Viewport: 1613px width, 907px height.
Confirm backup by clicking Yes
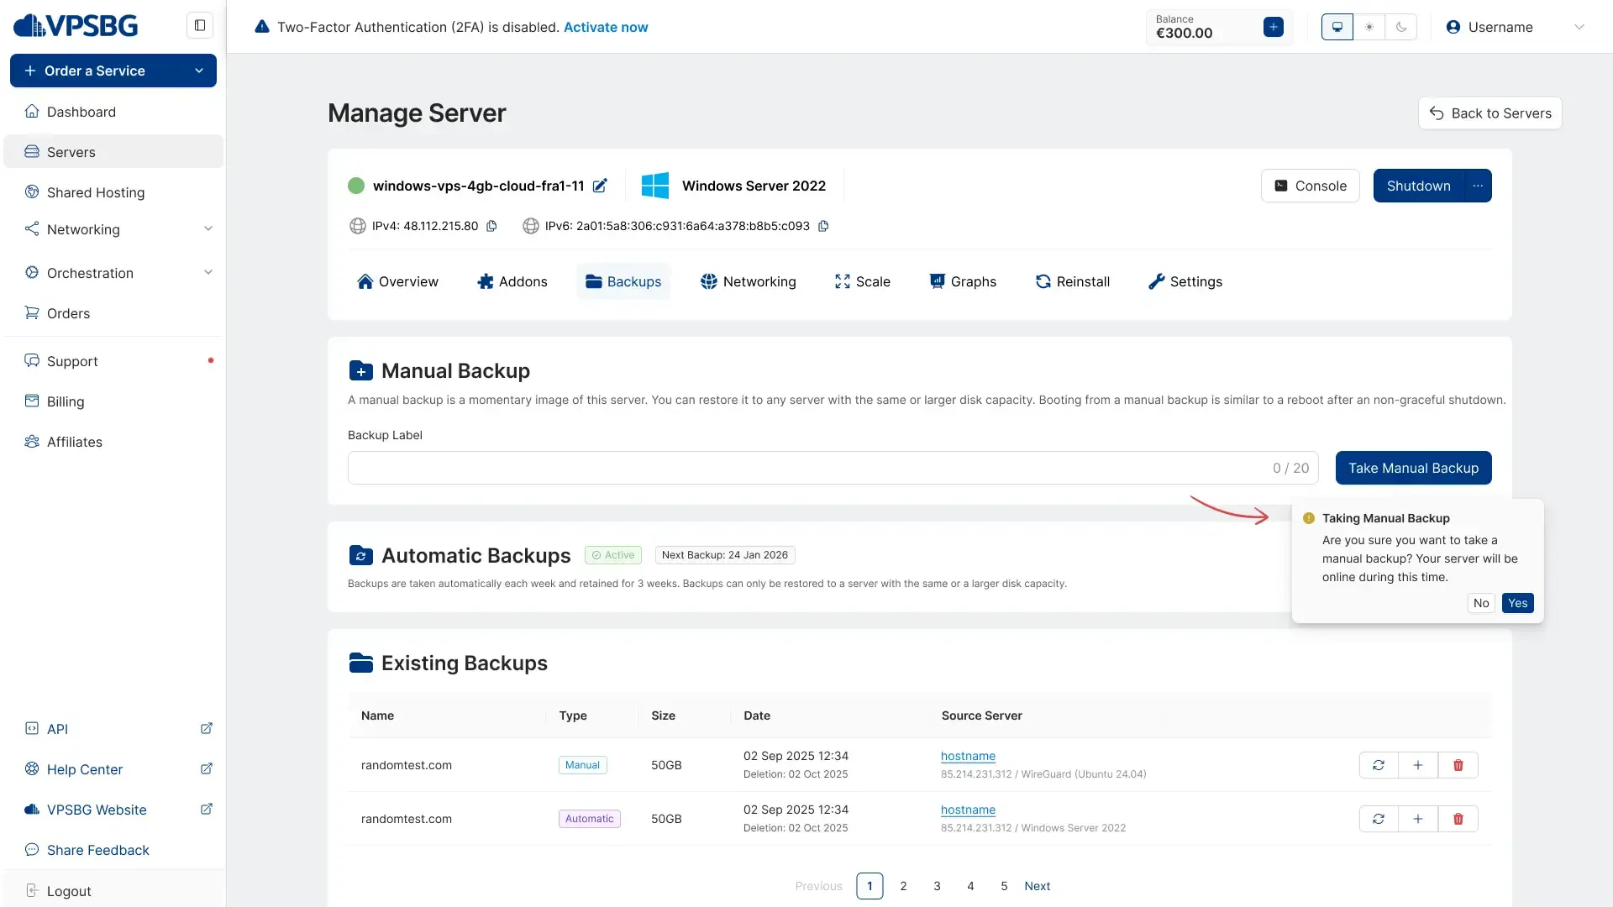tap(1517, 603)
